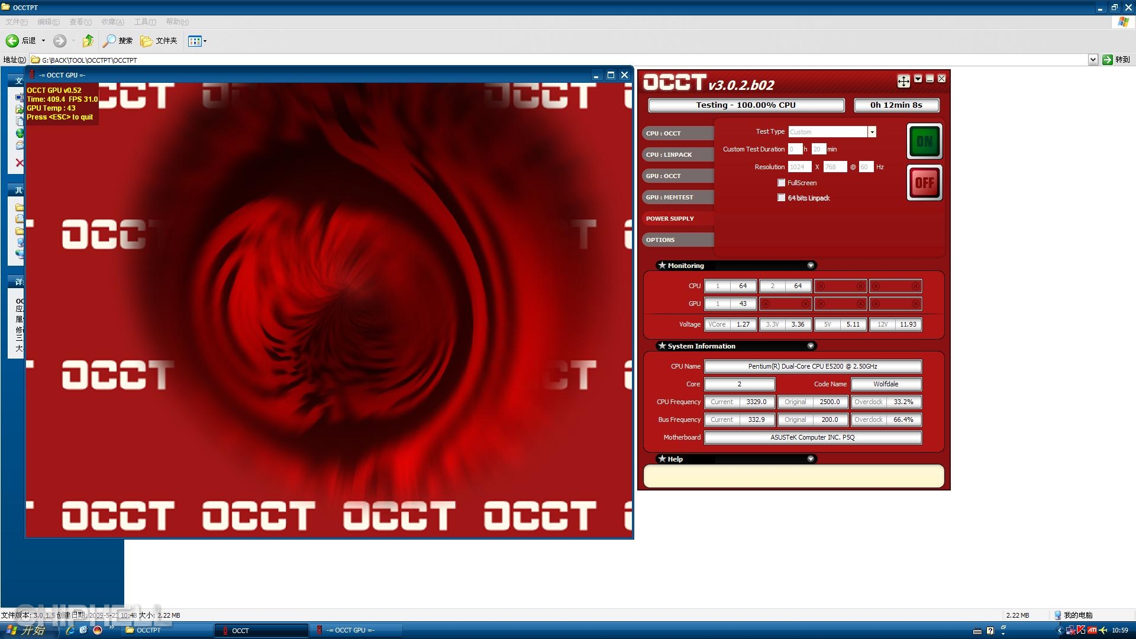Close the OCCT GPU render window
The width and height of the screenshot is (1136, 639).
624,75
